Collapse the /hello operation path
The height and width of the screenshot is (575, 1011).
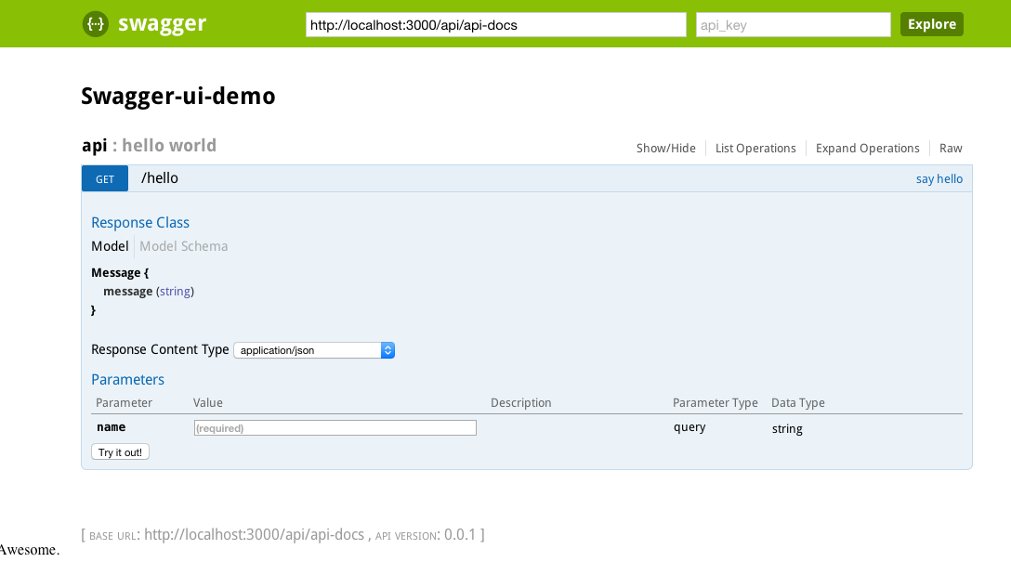tap(159, 178)
